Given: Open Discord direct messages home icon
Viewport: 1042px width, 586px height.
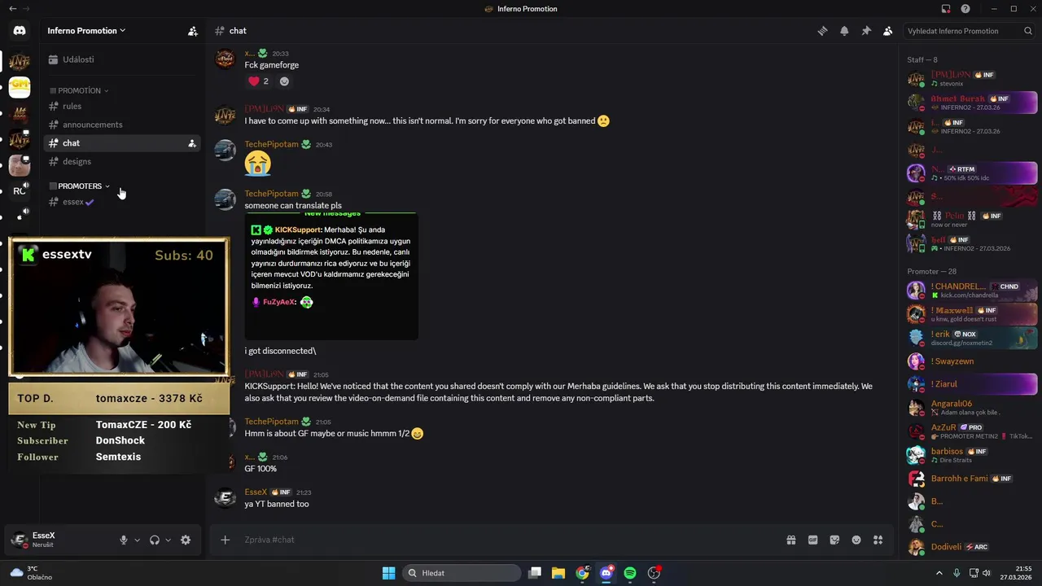Looking at the screenshot, I should click(20, 30).
